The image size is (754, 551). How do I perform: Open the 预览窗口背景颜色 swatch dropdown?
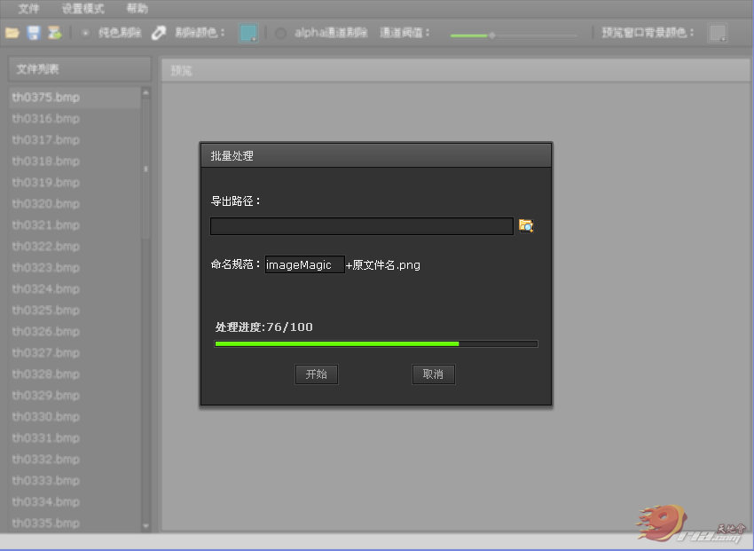tap(718, 33)
